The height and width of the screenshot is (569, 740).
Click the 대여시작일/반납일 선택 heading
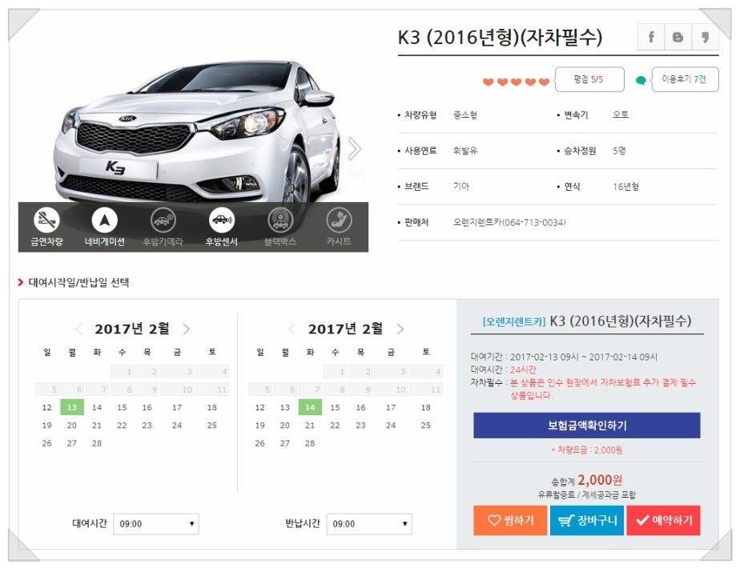tap(78, 282)
